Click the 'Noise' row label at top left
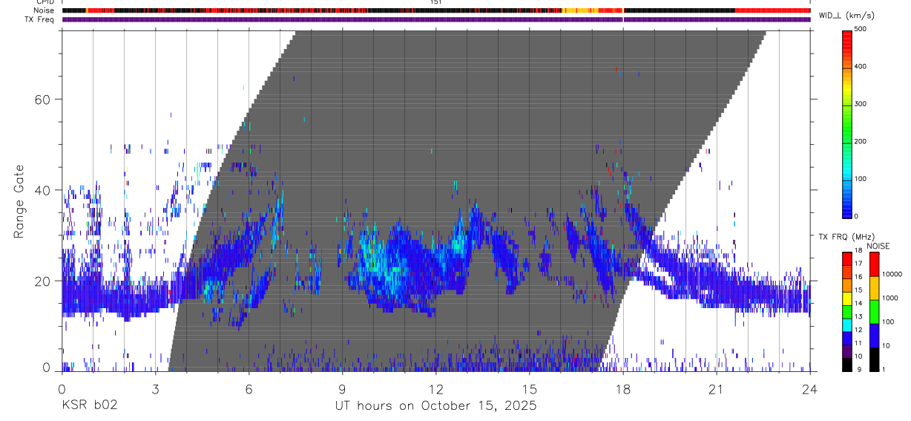911x421 pixels. [45, 10]
